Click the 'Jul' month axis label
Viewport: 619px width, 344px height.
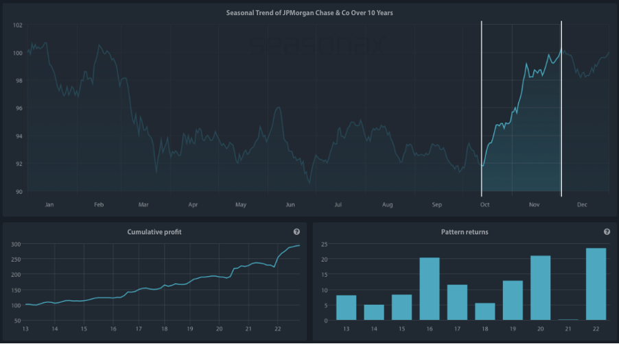point(338,204)
